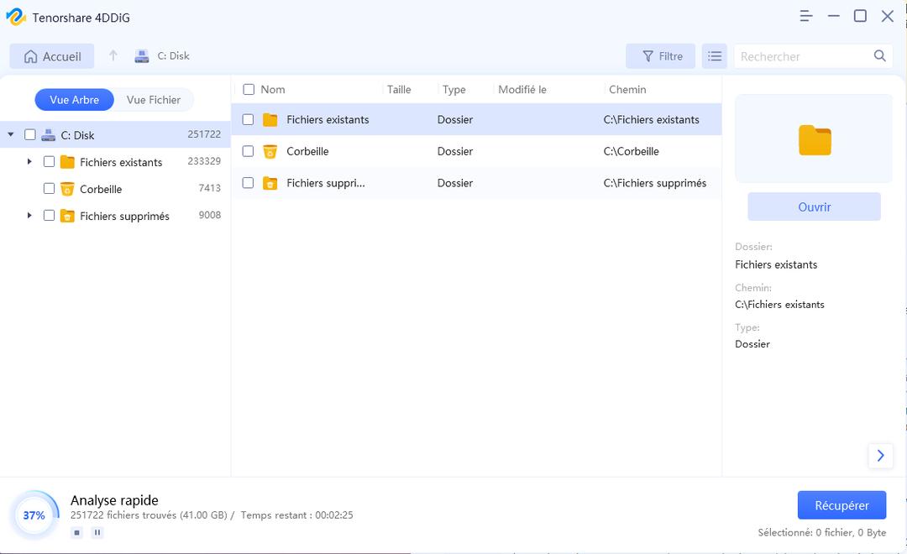Click Corbeille bin icon in file list
907x554 pixels.
tap(270, 152)
